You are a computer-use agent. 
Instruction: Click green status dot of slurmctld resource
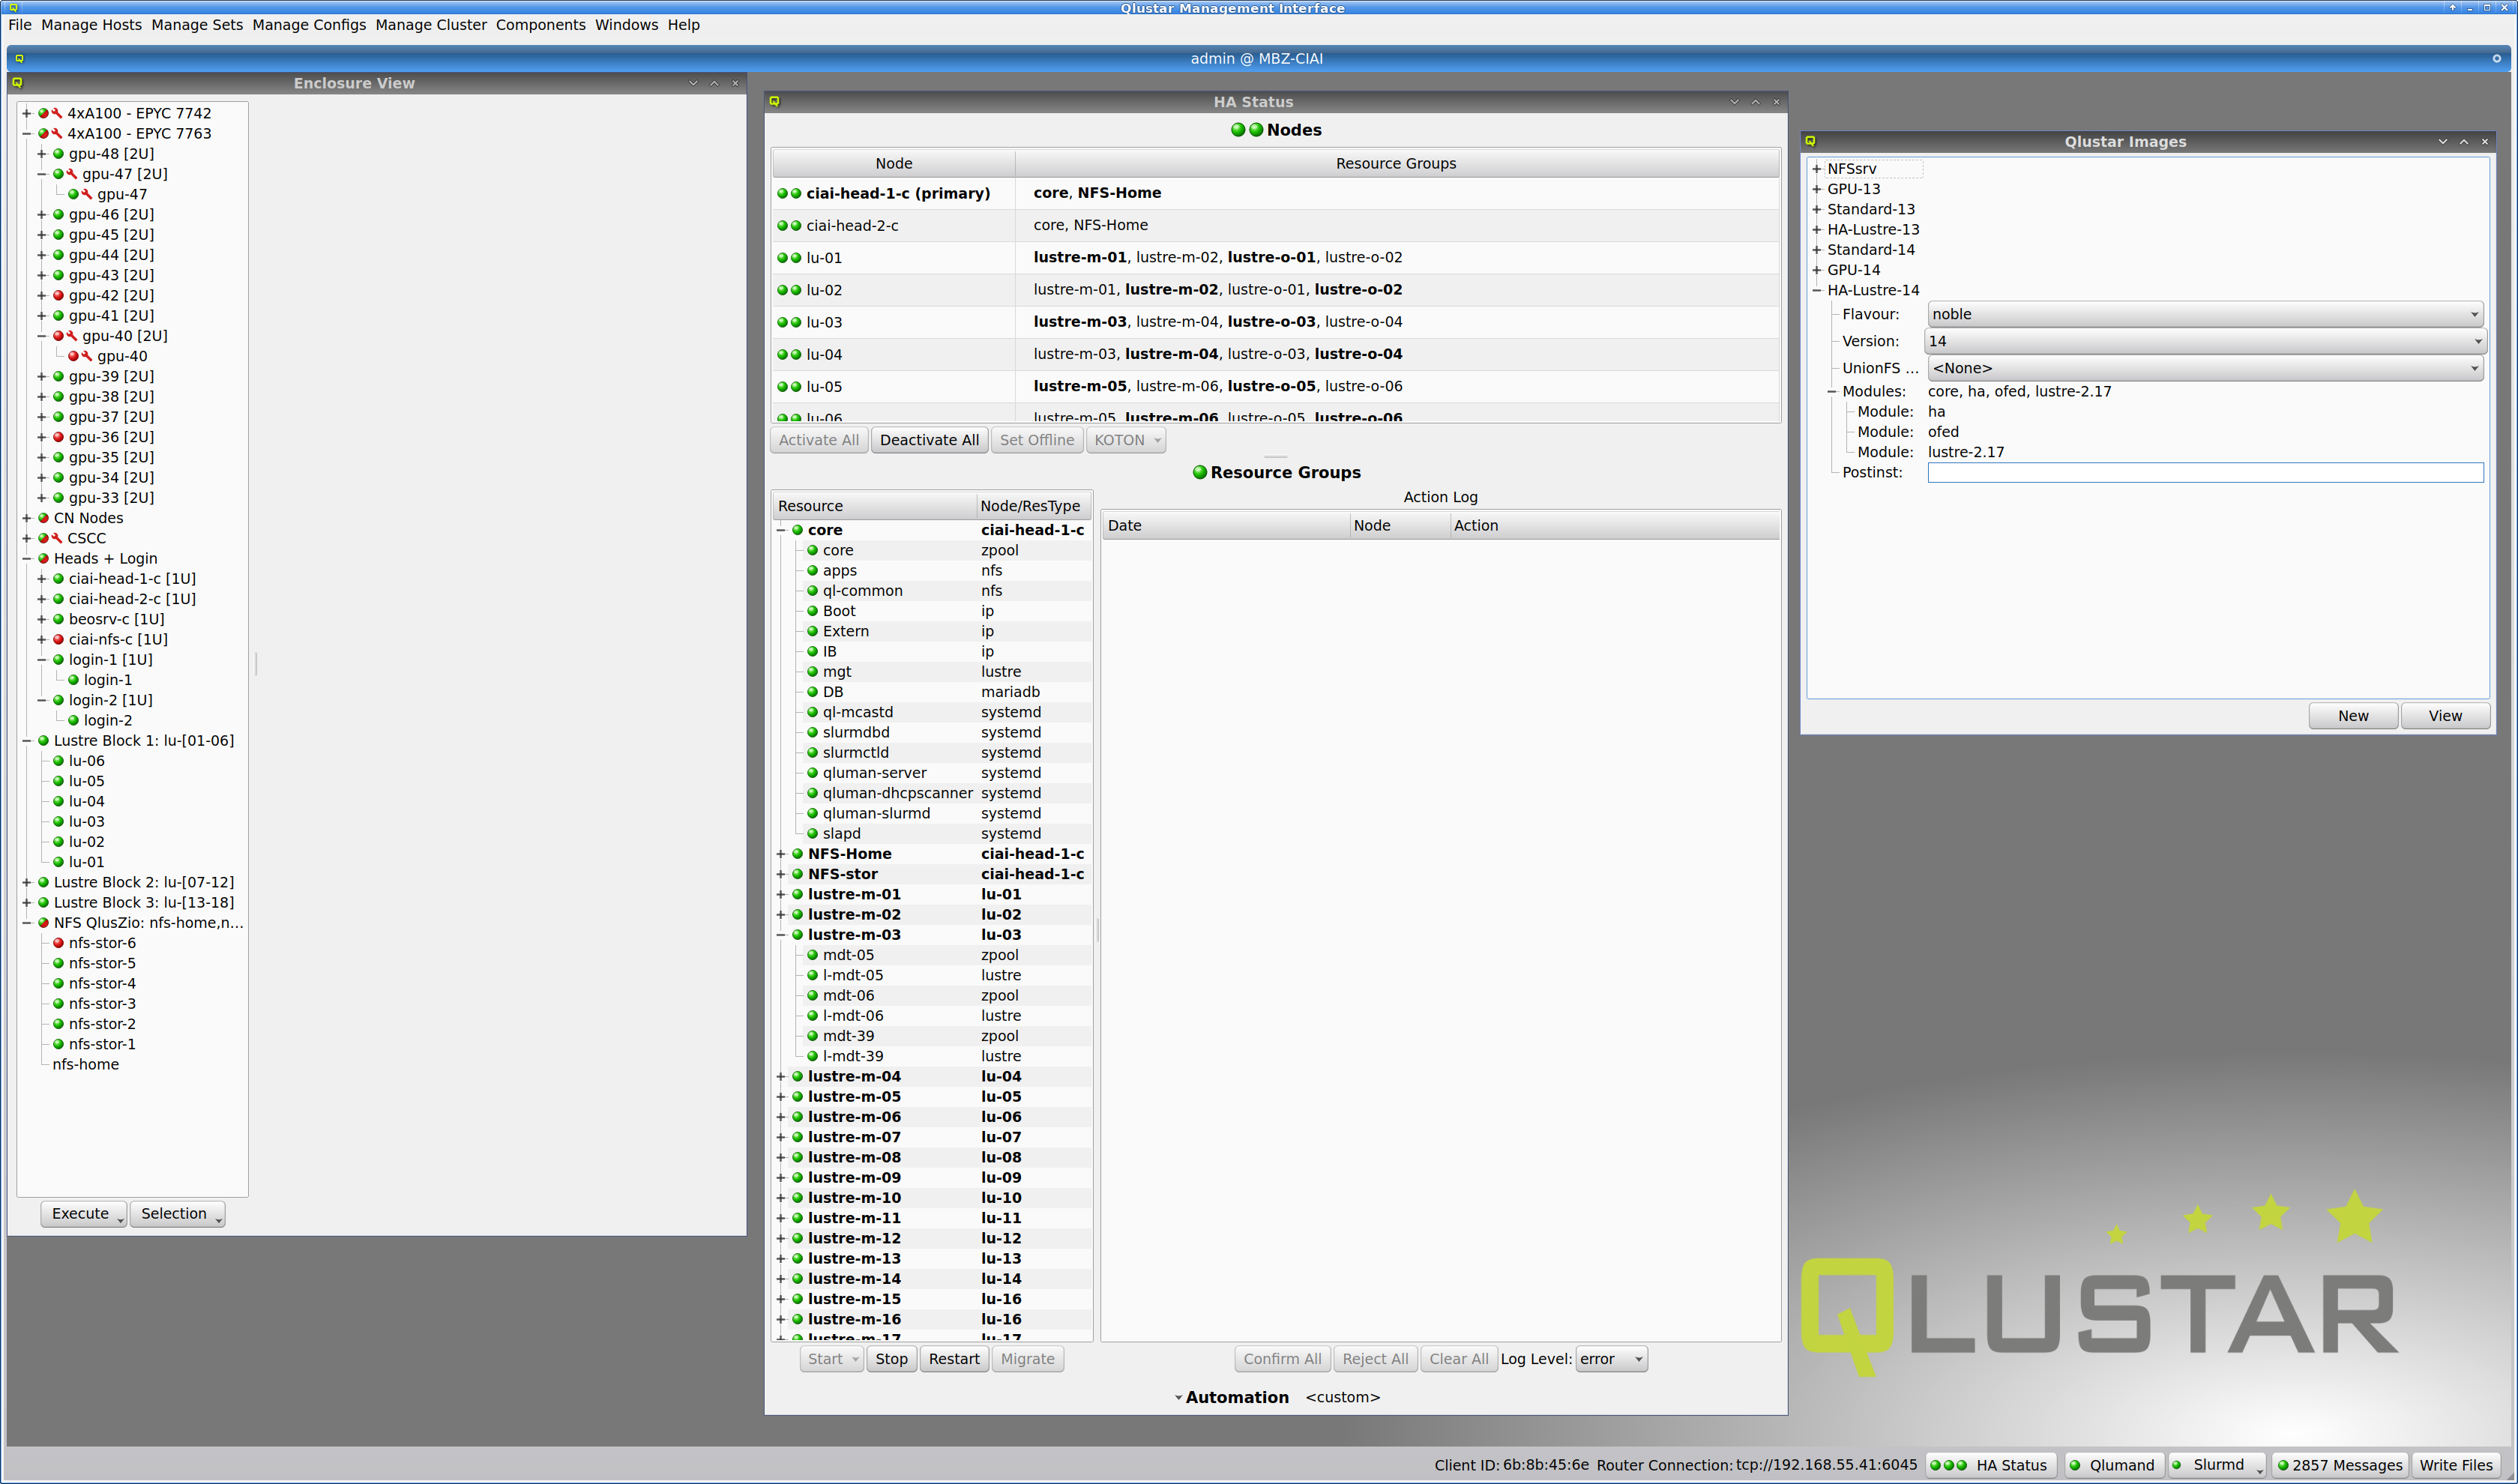point(813,753)
